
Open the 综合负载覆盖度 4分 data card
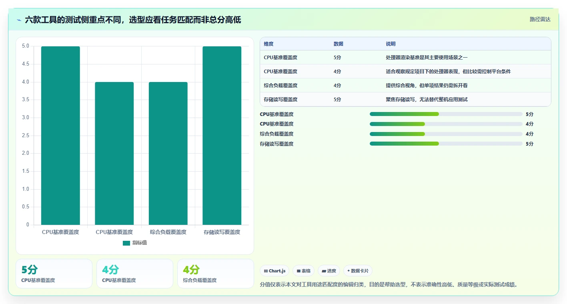216,274
